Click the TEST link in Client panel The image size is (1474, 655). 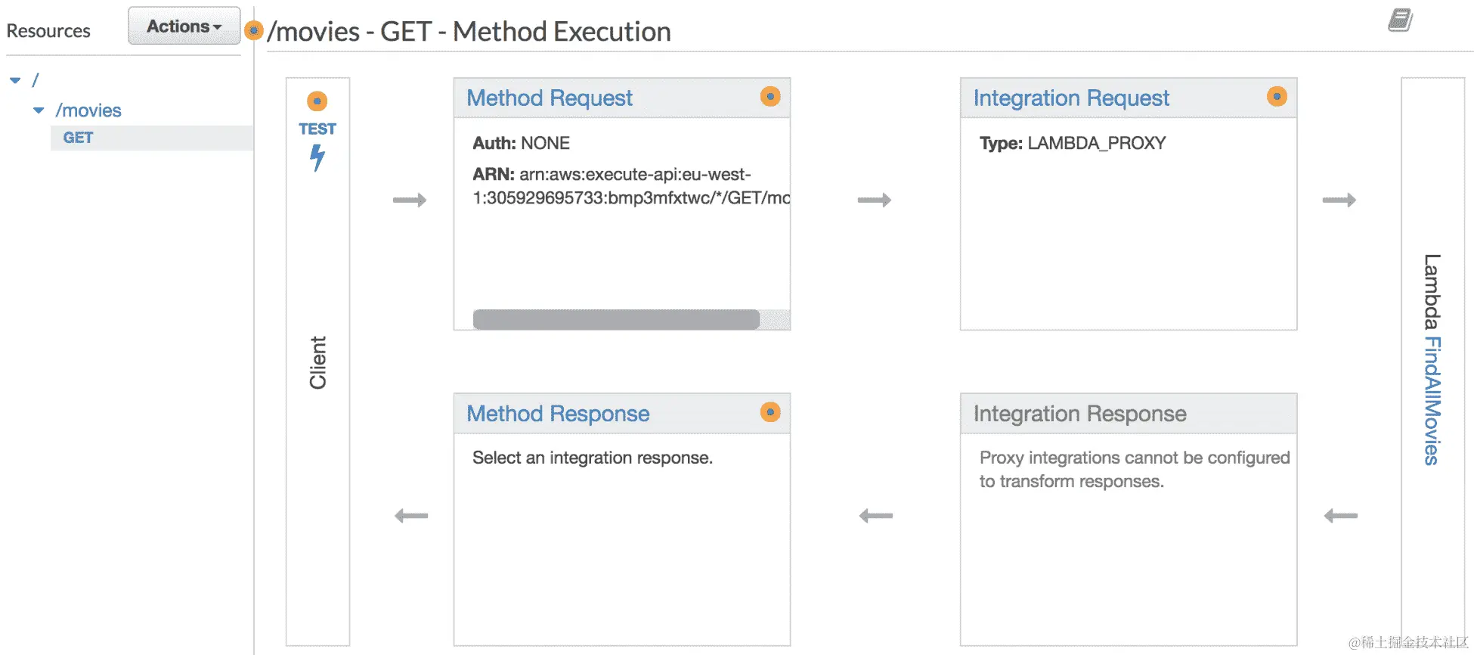tap(317, 129)
